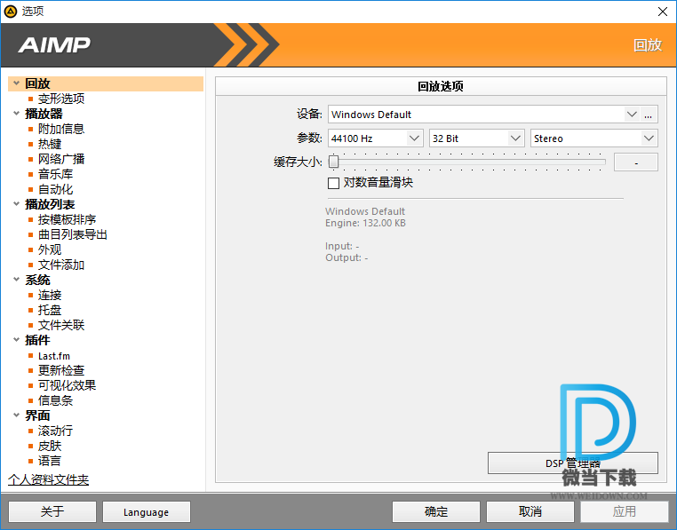Click the Language button
This screenshot has height=530, width=677.
pos(147,512)
